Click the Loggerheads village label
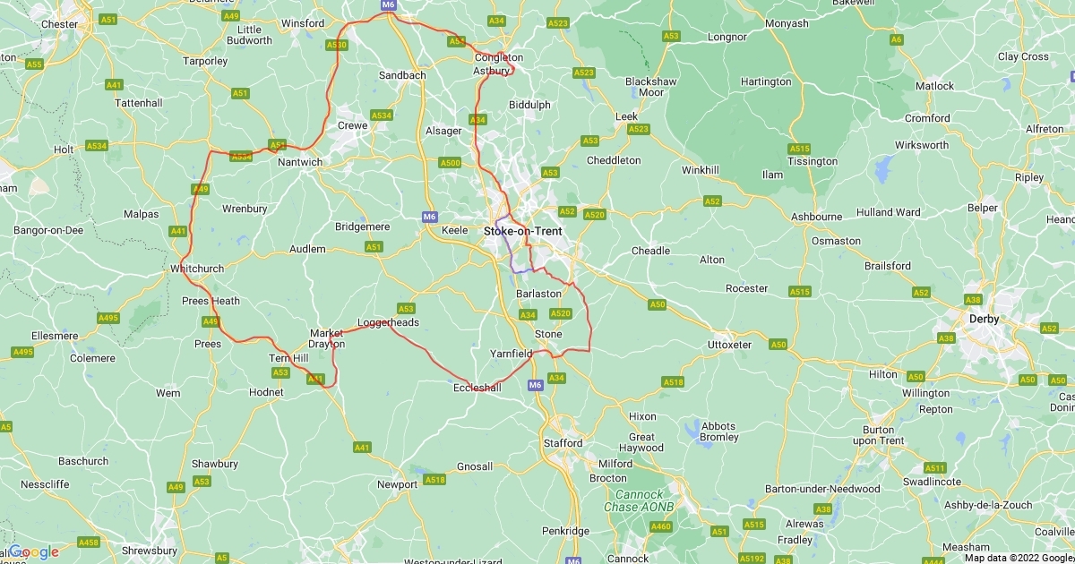Screen dimensions: 1075x564 [388, 322]
